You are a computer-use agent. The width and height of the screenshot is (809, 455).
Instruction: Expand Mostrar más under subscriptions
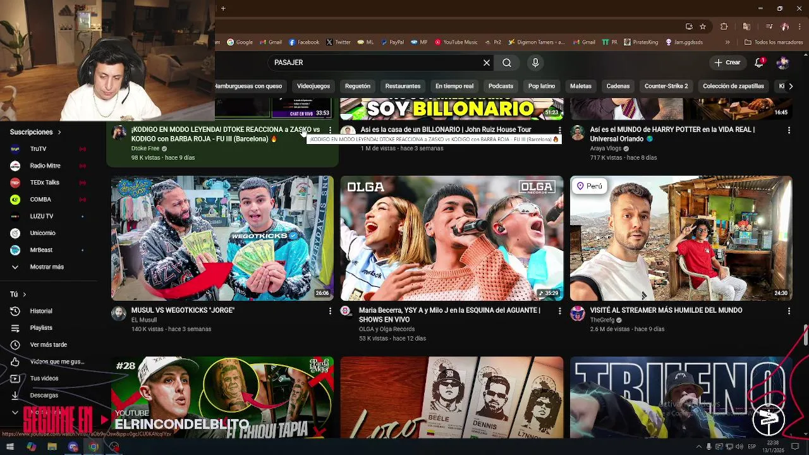coord(48,267)
